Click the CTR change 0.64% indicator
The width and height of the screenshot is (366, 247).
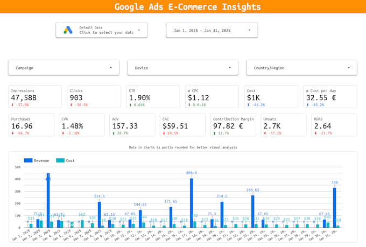click(137, 105)
